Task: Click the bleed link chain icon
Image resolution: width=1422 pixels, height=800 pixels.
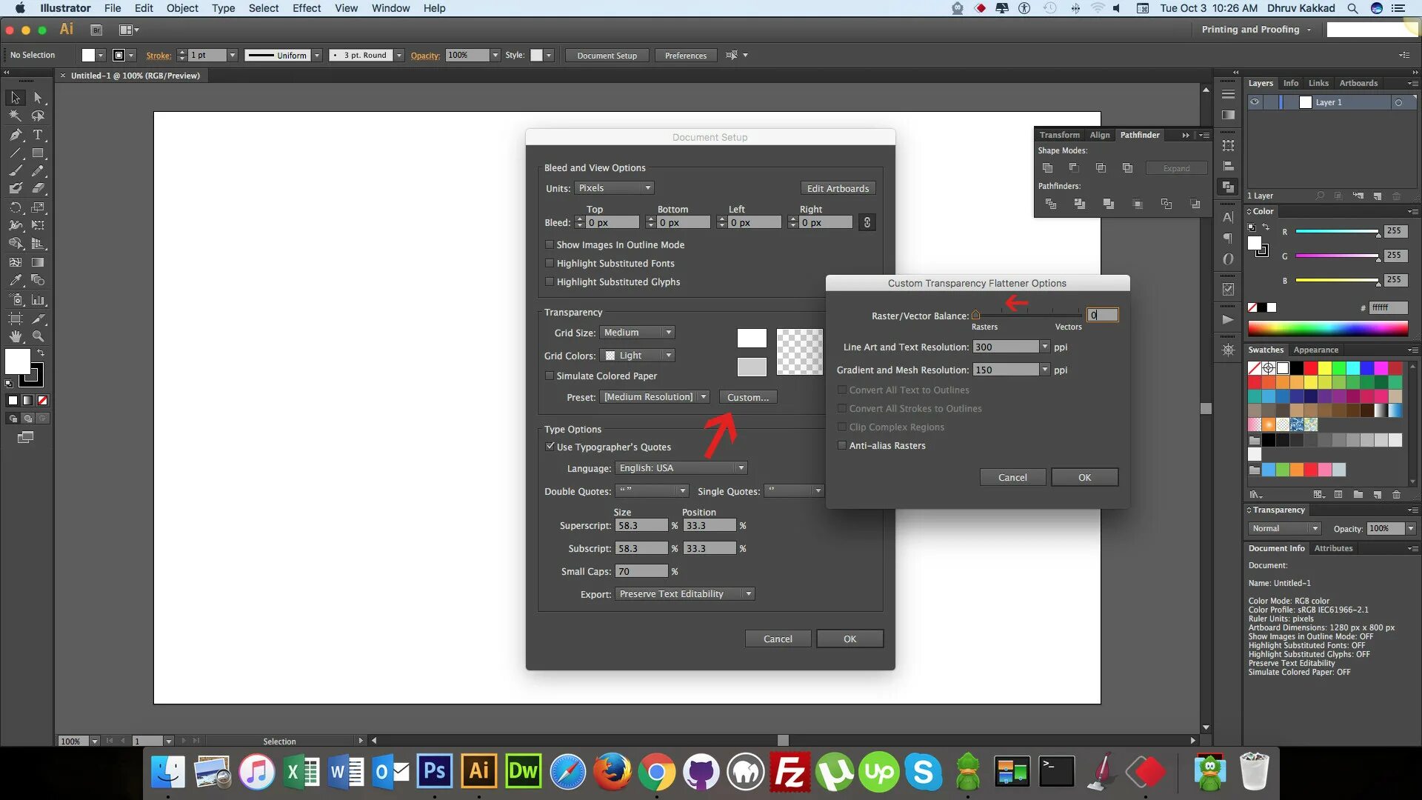Action: click(867, 222)
